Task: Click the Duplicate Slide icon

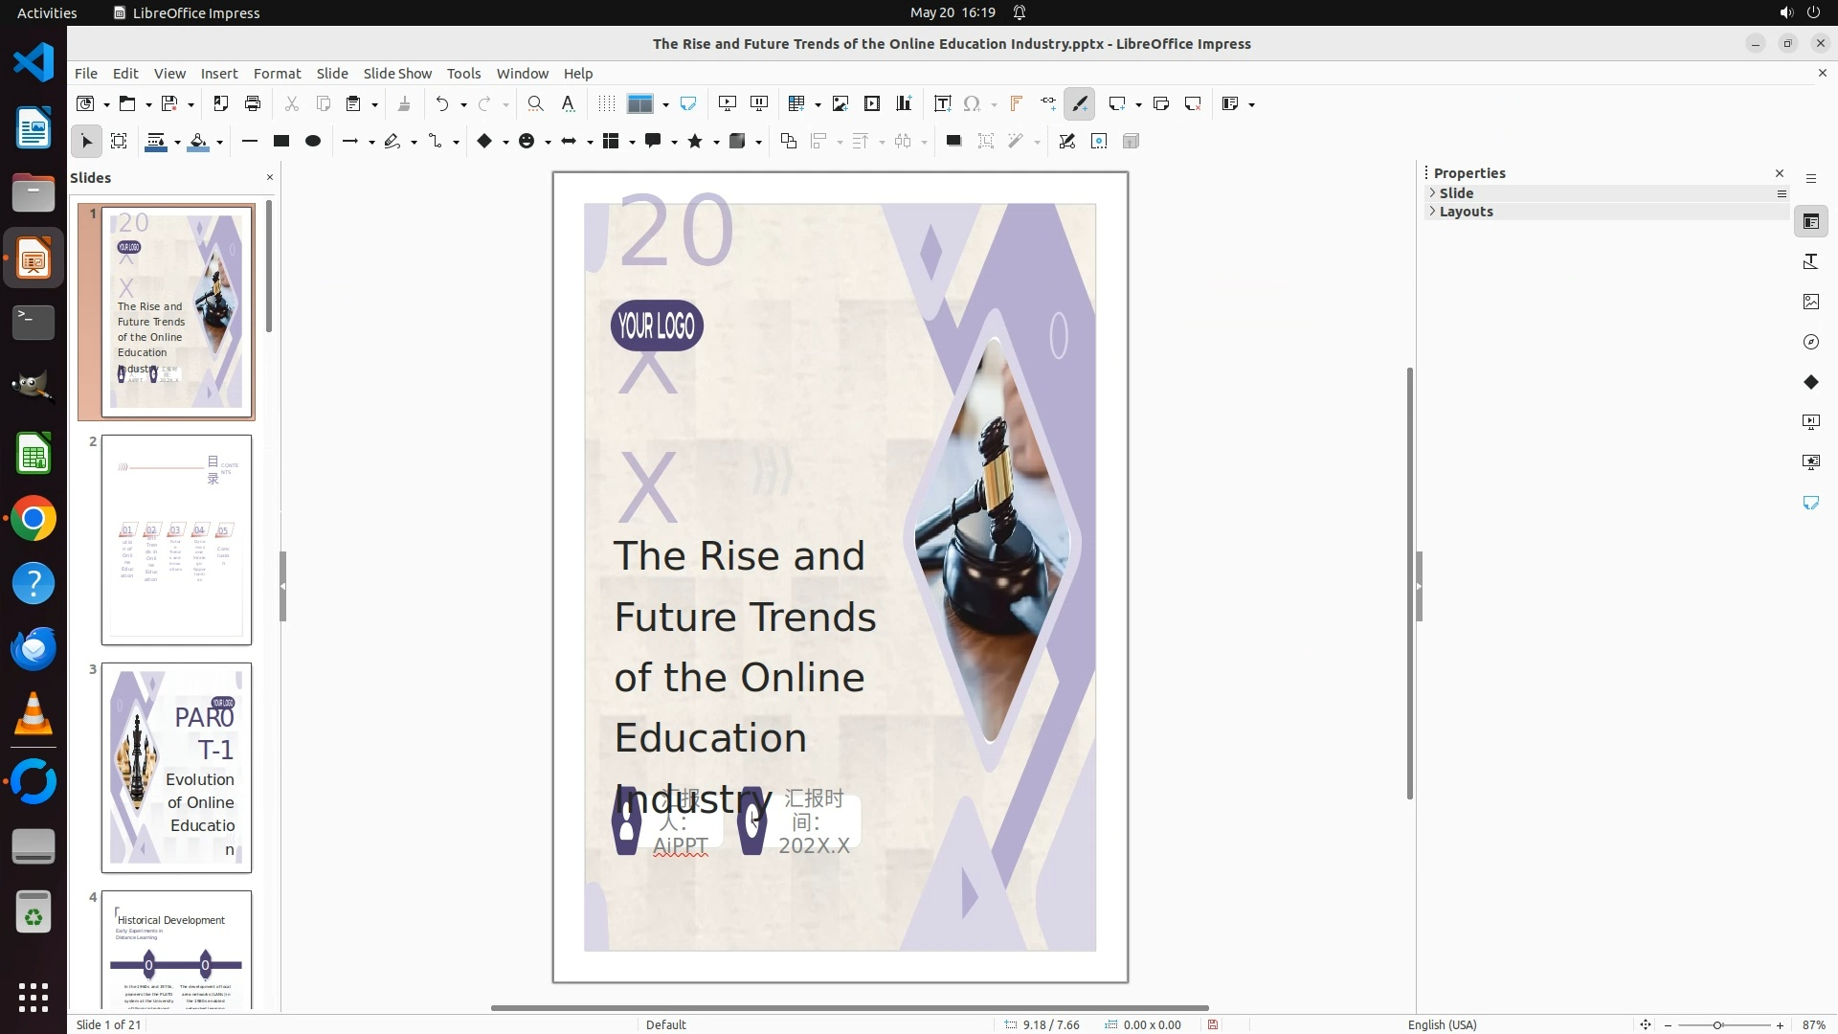Action: (x=1161, y=103)
